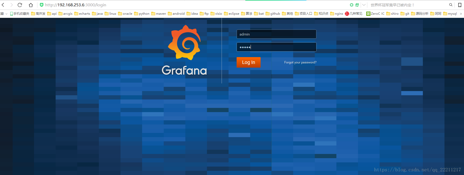Open the mysql bookmark folder

(450, 14)
